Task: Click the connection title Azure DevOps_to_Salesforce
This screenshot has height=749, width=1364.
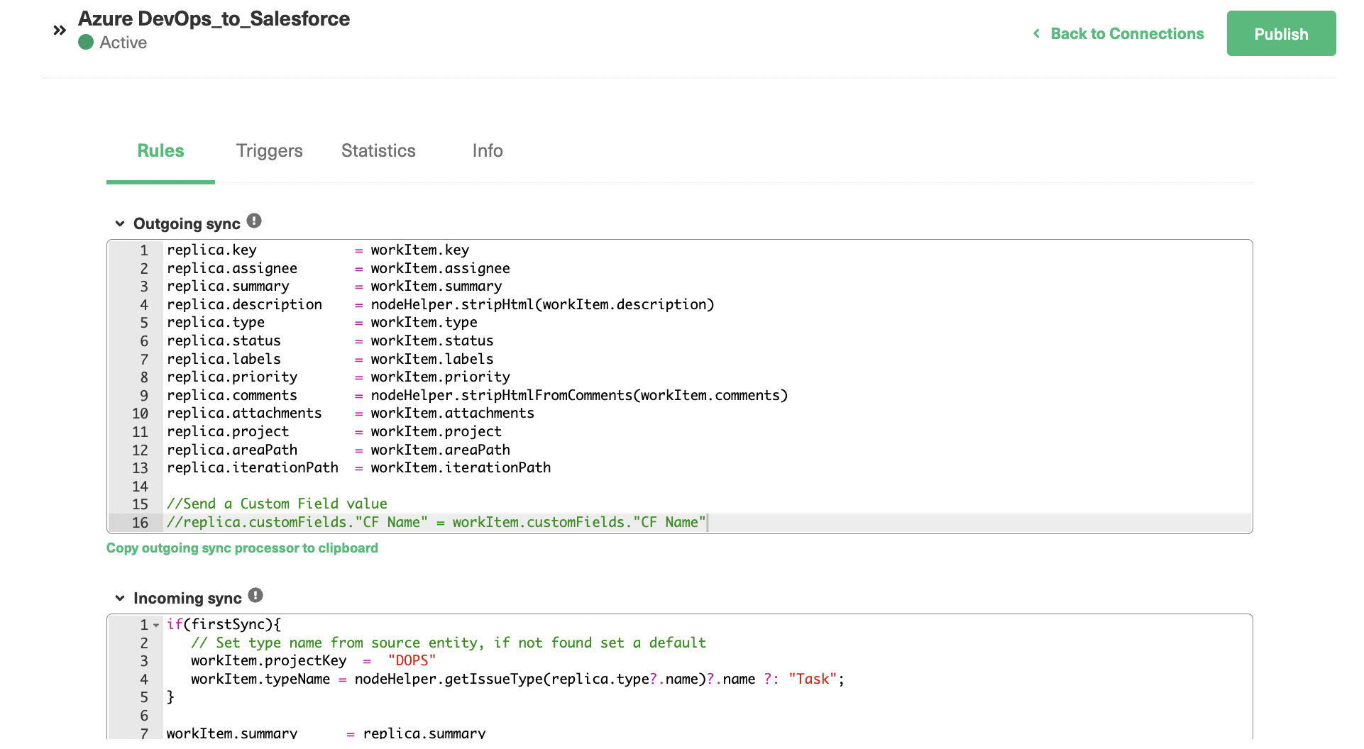Action: pyautogui.click(x=214, y=18)
